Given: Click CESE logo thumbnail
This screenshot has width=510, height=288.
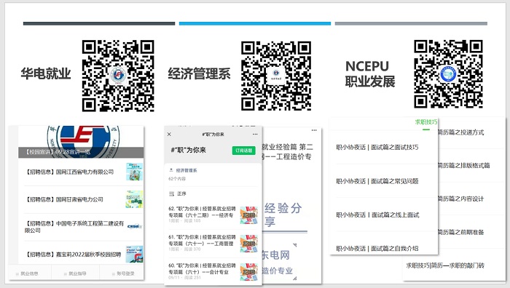Looking at the screenshot, I should [x=134, y=226].
